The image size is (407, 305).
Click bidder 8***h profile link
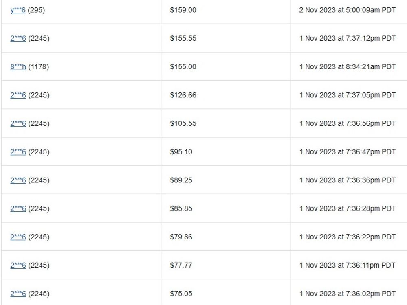pyautogui.click(x=18, y=67)
